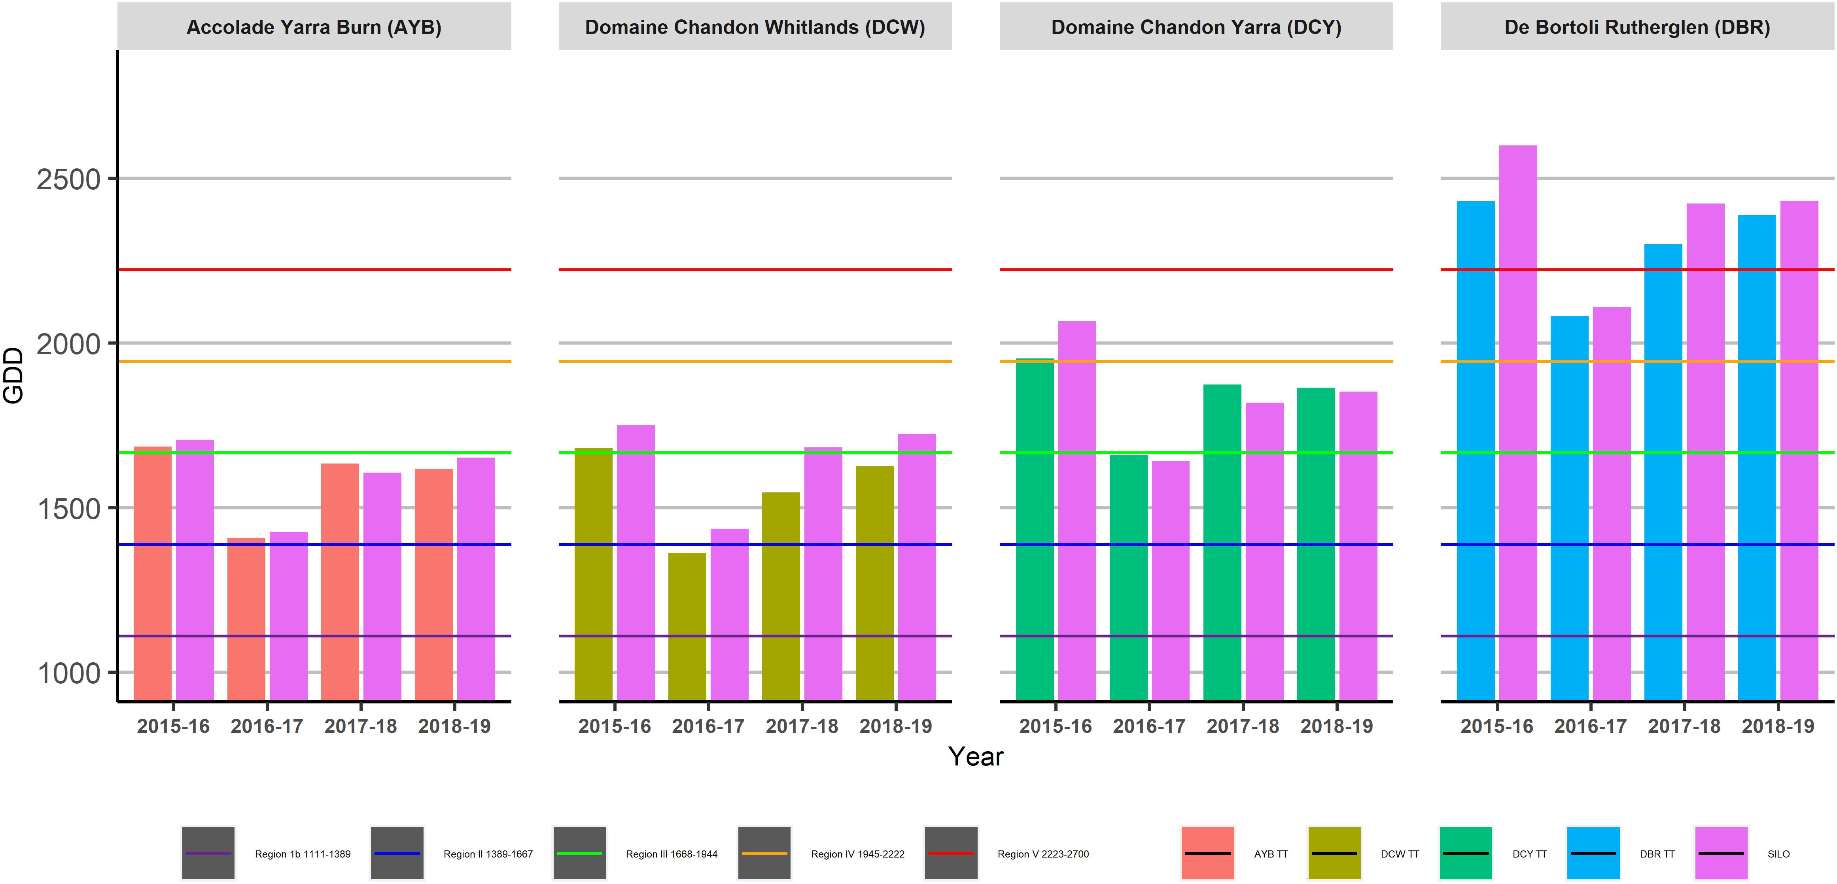
Task: Click the 2018-19 label in DCW panel
Action: tap(896, 726)
